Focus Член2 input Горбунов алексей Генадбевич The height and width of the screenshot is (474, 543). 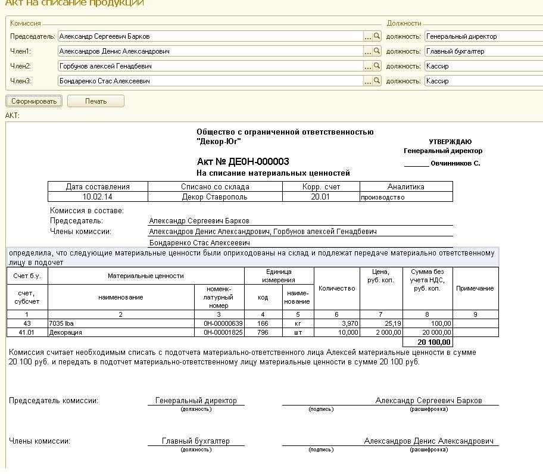click(211, 66)
